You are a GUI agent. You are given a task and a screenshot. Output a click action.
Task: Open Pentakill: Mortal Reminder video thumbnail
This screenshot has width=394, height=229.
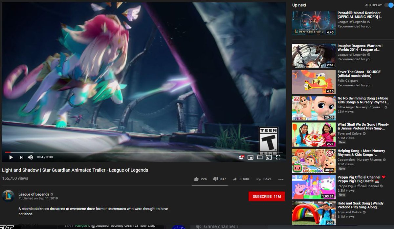tap(314, 23)
